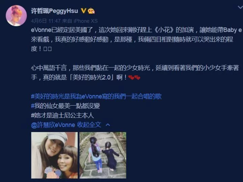This screenshot has width=243, height=182.
Task: View the selfie photo thumbnail
Action: pos(54,155)
